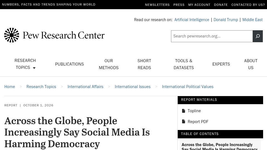Open the Our Methods menu item
Viewport: 267px width, 150px height.
tap(109, 64)
